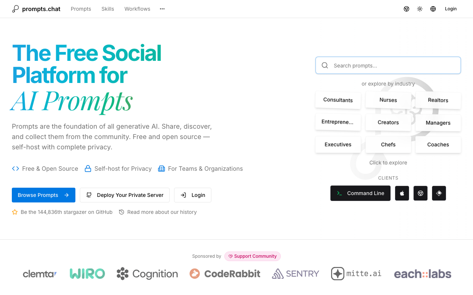Expand the three-dots more menu in navbar

point(162,9)
